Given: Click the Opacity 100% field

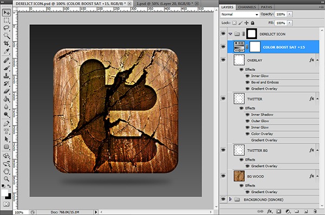Looking at the screenshot, I should tap(281, 14).
